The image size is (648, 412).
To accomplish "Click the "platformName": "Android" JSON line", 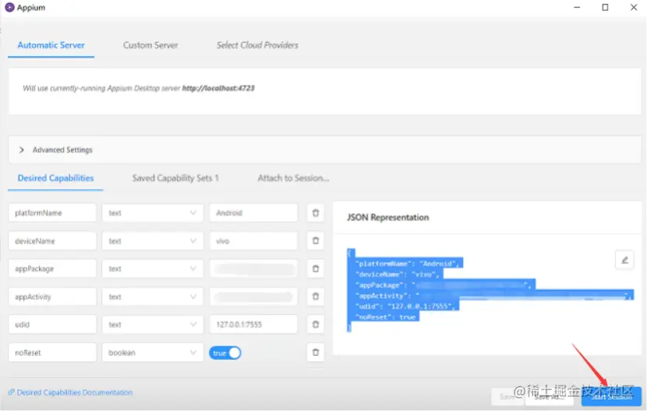I will (x=407, y=264).
